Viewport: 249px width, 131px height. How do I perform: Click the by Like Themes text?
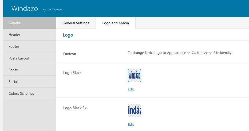click(52, 10)
